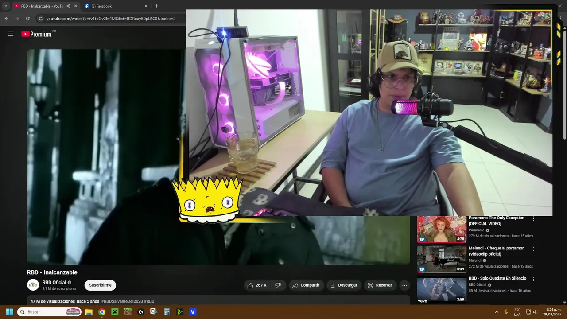This screenshot has height=319, width=567.
Task: Click 47 M de visualizaciones description text
Action: tap(52, 301)
